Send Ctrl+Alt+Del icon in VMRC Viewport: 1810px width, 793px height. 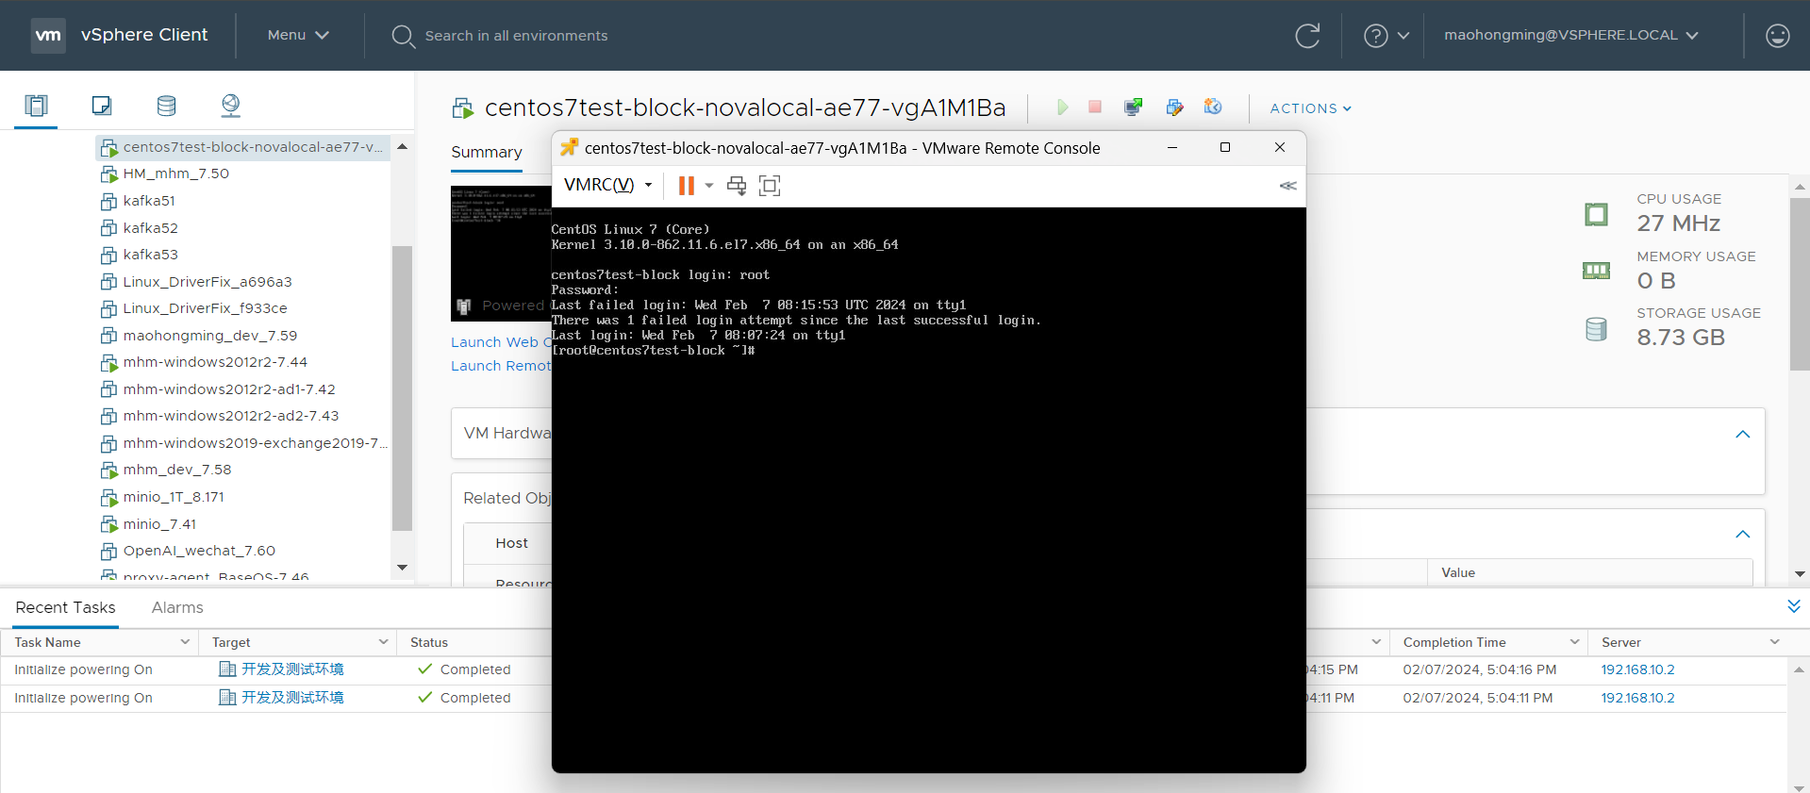coord(737,186)
